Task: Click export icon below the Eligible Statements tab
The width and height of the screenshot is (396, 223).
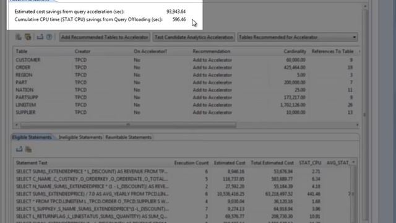Action: [x=19, y=149]
